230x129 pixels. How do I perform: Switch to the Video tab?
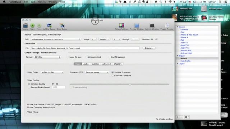pos(78,64)
